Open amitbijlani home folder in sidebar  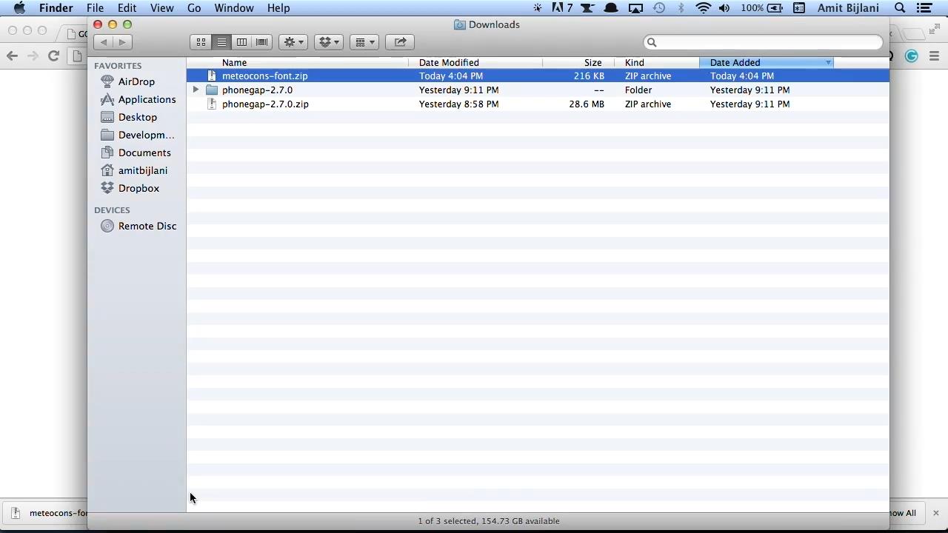coord(136,170)
